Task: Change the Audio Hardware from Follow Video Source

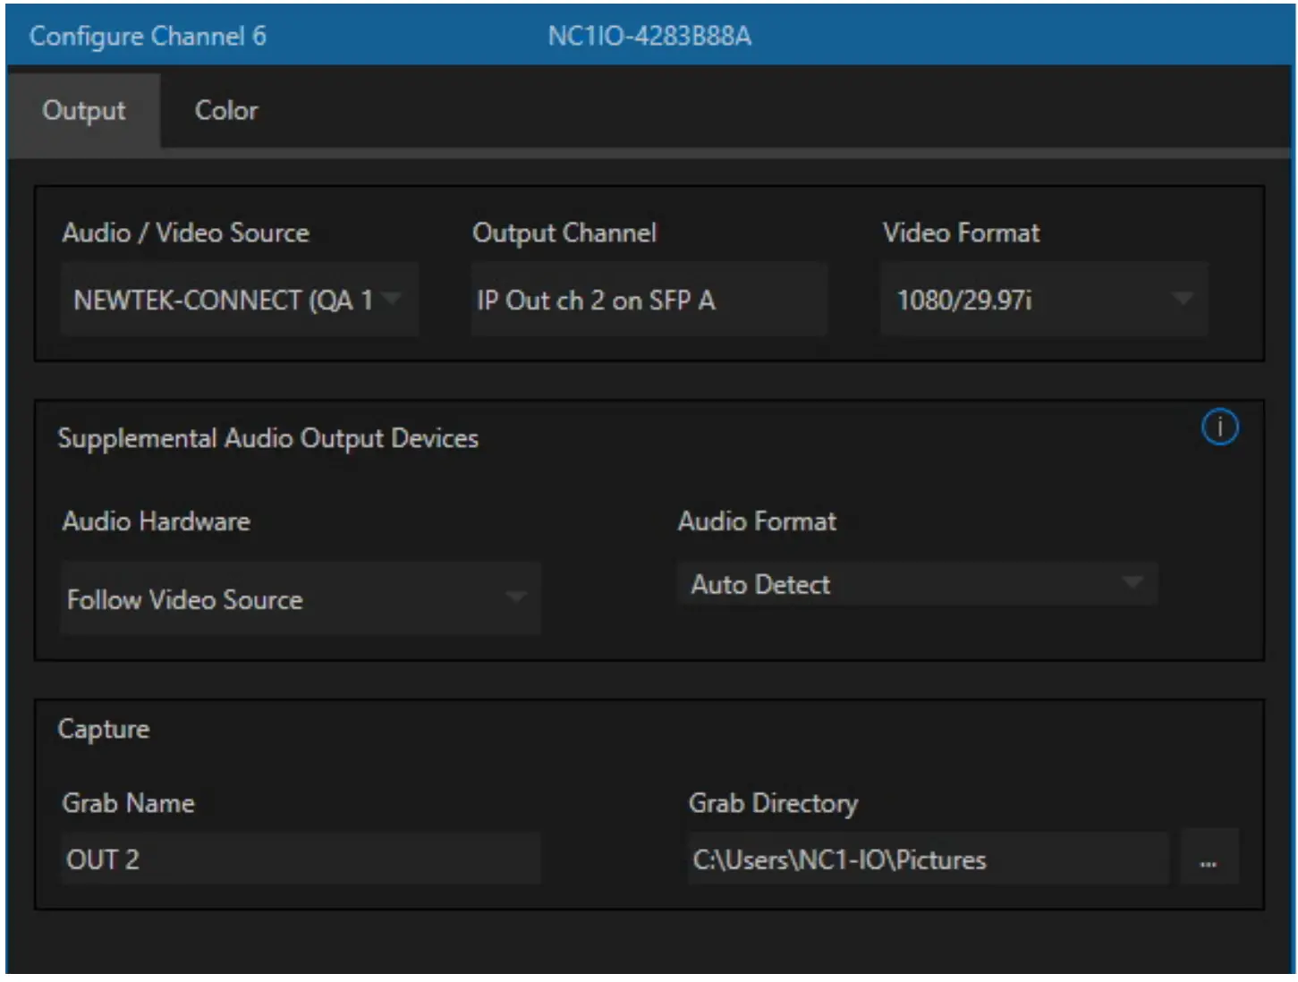Action: 300,598
